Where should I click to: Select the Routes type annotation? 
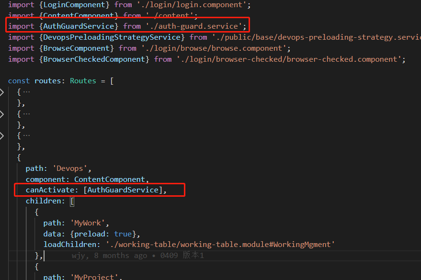83,80
